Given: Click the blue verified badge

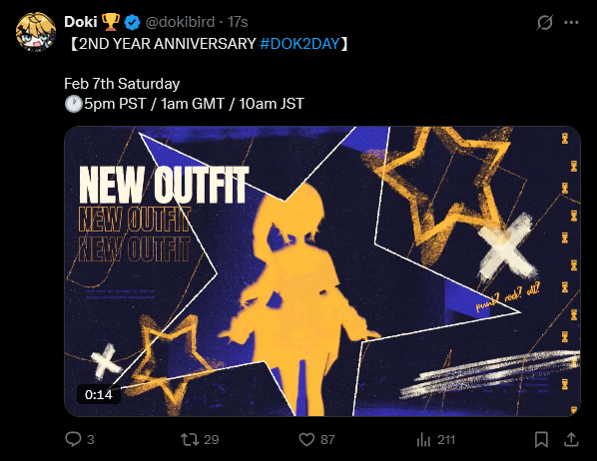Looking at the screenshot, I should [x=132, y=22].
